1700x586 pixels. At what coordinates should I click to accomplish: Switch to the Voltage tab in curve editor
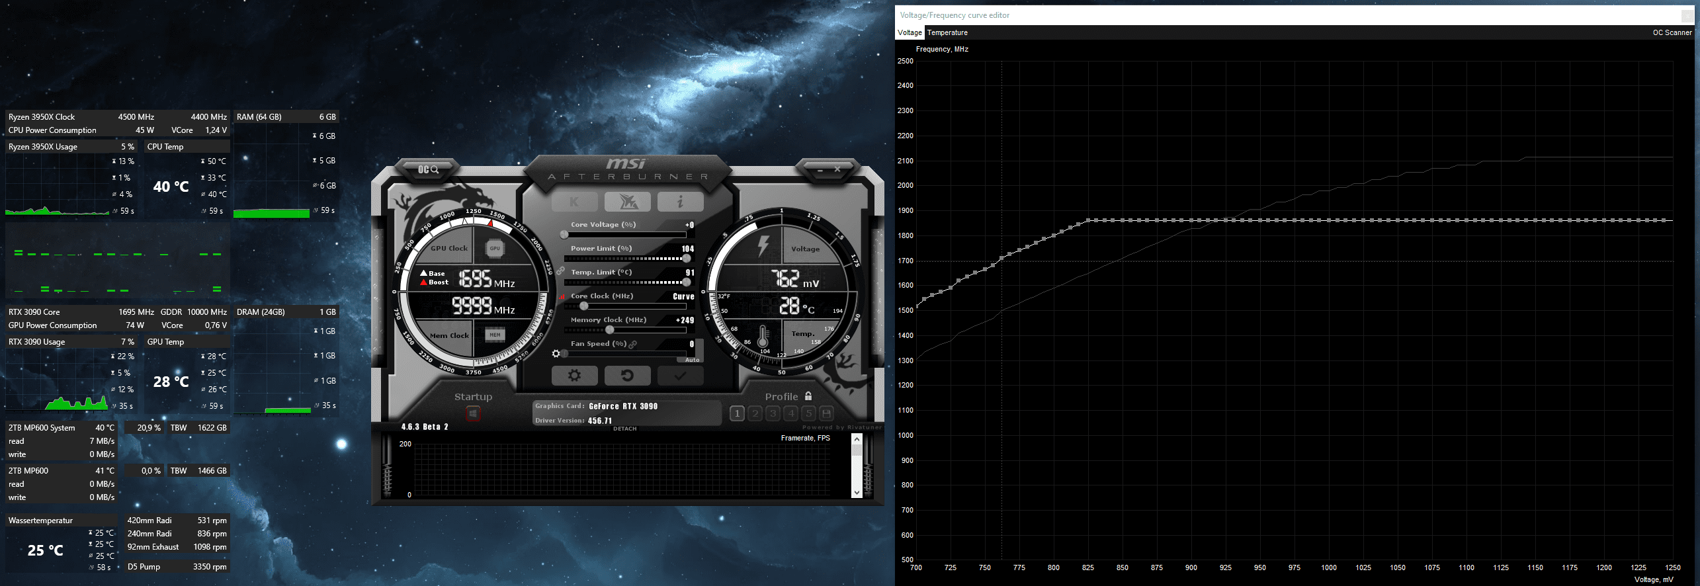(x=910, y=32)
